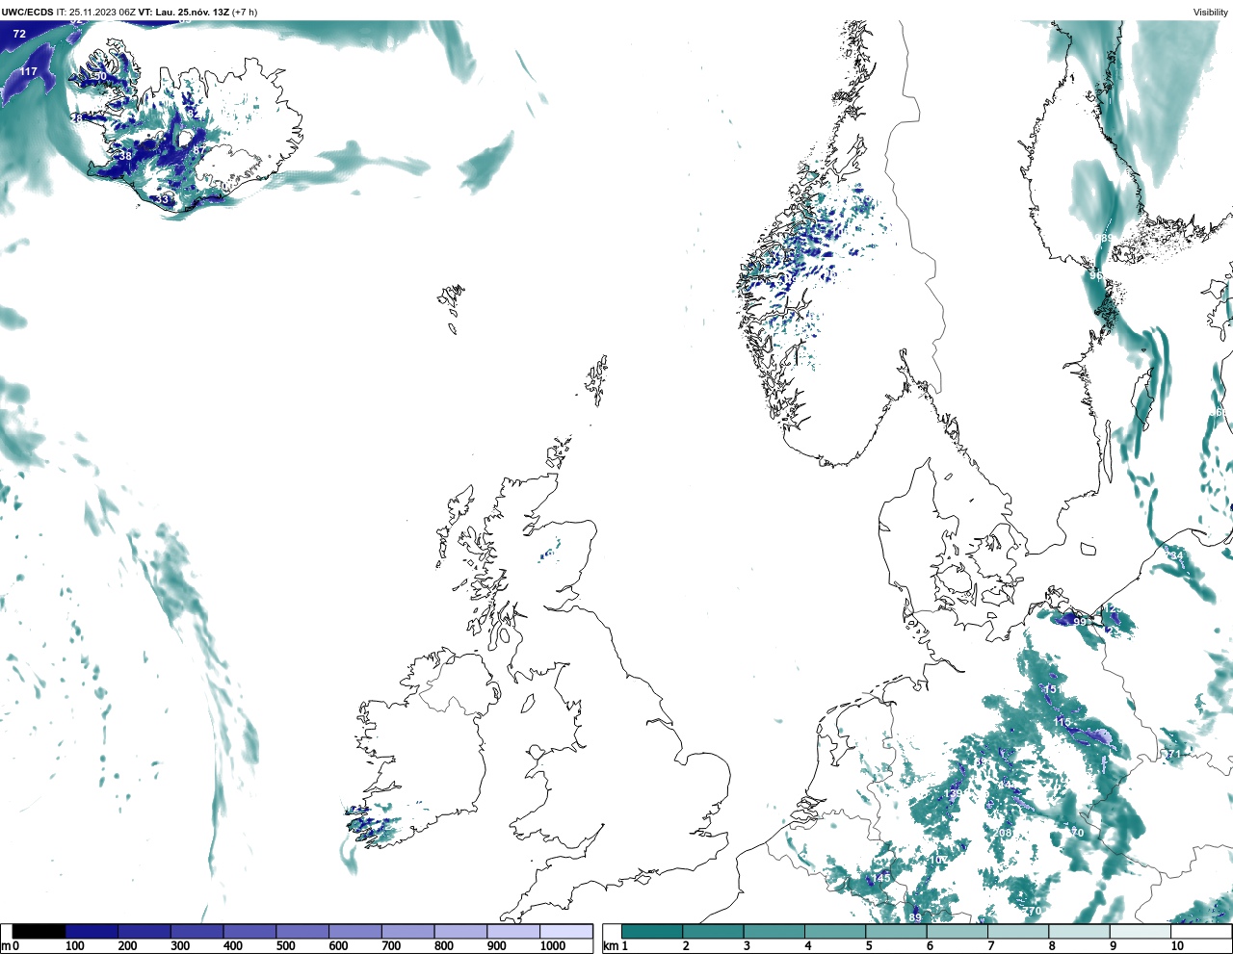Click the 'm' unit label on legend
Viewport: 1233px width, 954px height.
tap(5, 946)
